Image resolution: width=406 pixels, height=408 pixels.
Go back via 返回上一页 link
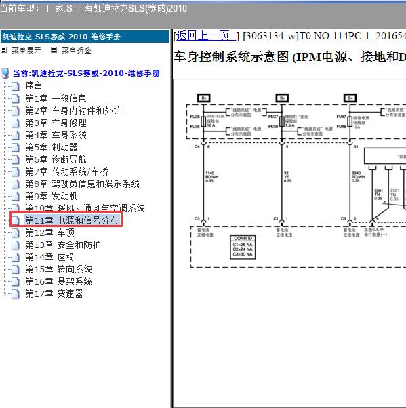pyautogui.click(x=205, y=36)
